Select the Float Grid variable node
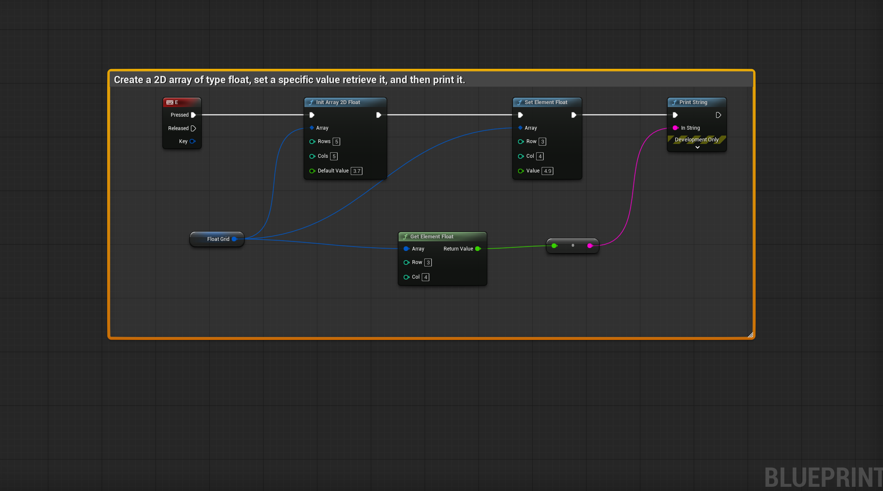Screen dimensions: 883x491 [x=217, y=239]
